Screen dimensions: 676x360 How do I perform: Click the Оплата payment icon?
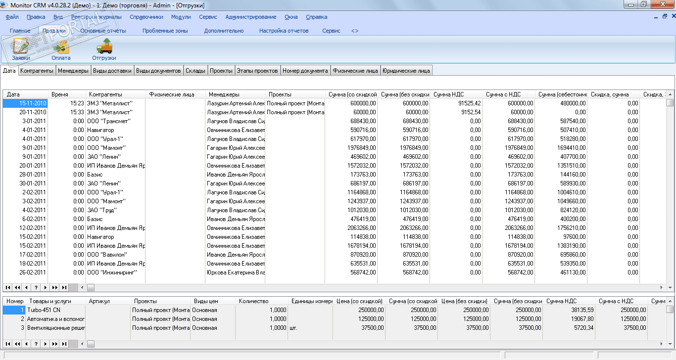(x=61, y=50)
